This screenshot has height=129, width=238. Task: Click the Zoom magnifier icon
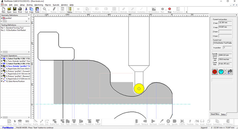click(x=44, y=10)
